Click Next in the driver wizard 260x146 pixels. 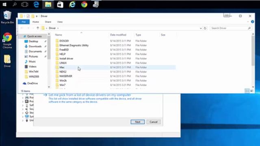[138, 122]
